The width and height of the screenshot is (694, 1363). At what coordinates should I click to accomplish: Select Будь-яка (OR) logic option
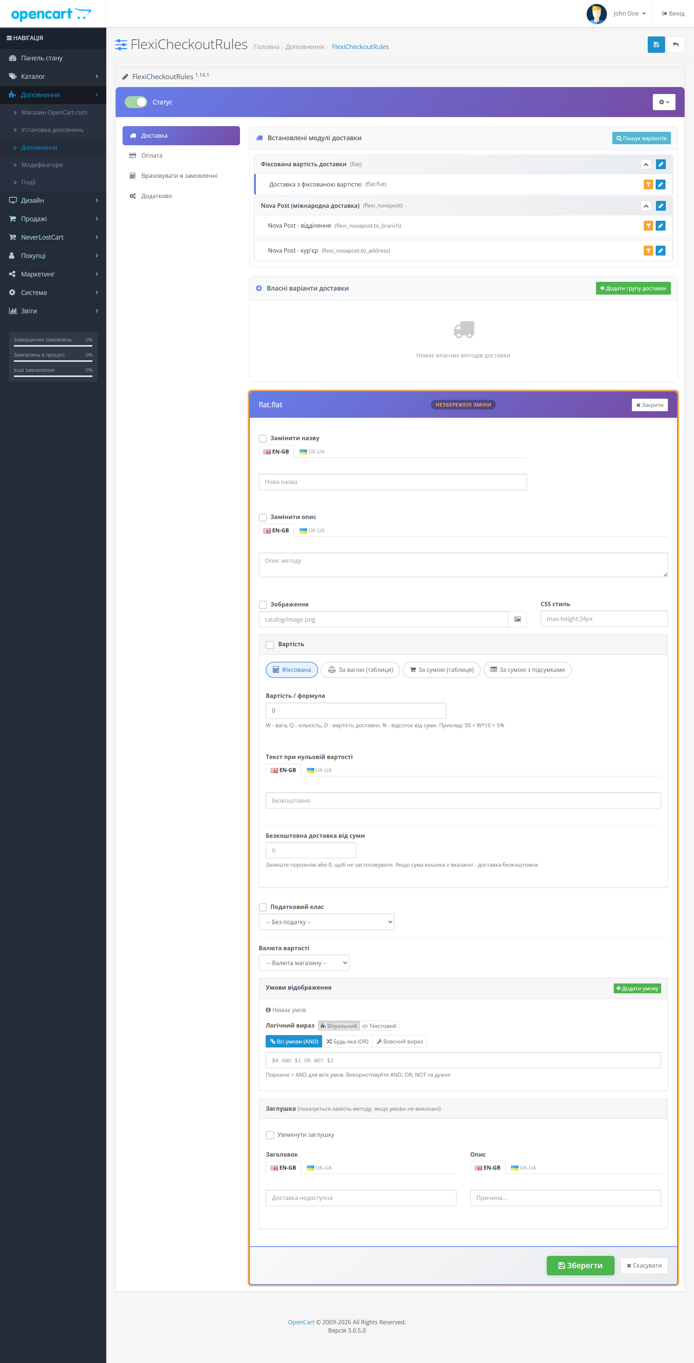pyautogui.click(x=347, y=1042)
